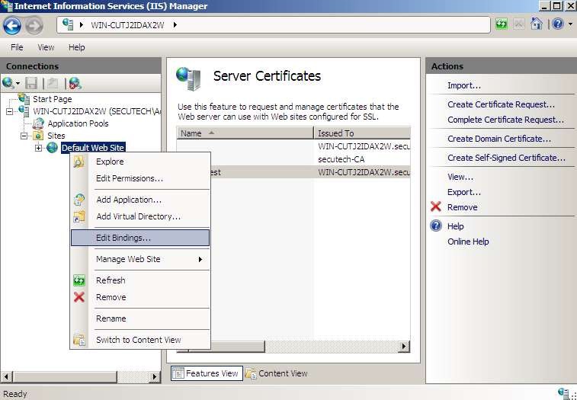Open the Help menu

point(76,47)
